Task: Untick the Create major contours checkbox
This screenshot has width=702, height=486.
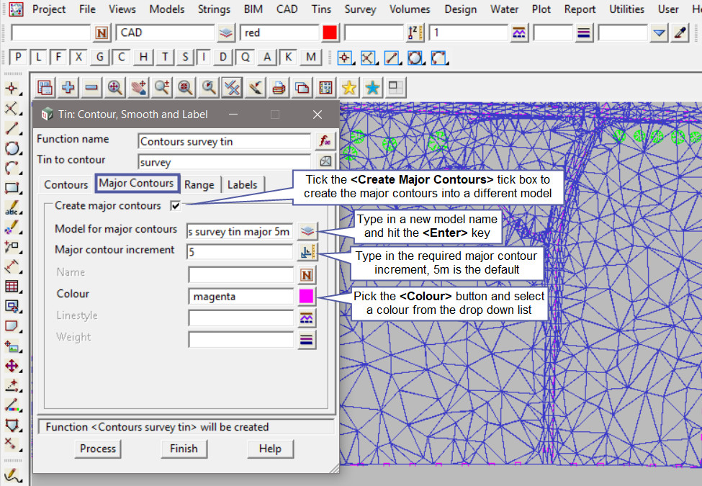Action: pos(175,206)
